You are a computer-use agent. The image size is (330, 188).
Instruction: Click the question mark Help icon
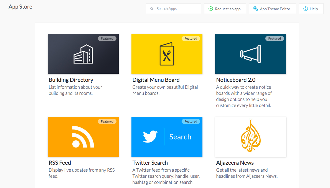pos(306,9)
